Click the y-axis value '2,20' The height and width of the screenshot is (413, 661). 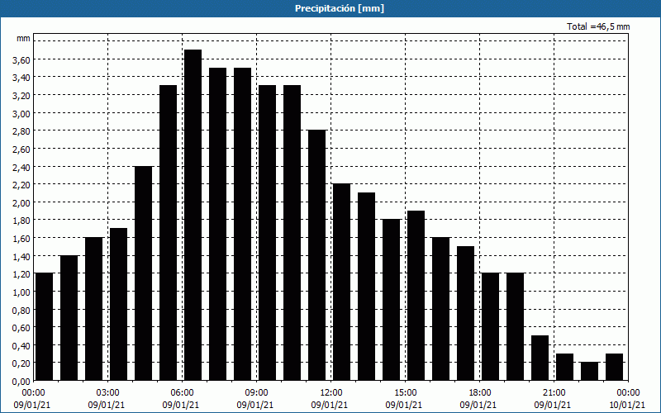coord(21,185)
